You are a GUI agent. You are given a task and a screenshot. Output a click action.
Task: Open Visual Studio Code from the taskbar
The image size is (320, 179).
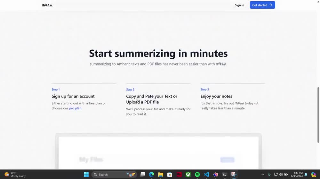click(x=206, y=175)
